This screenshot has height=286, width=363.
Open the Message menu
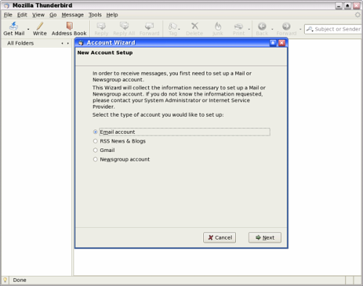tap(73, 14)
